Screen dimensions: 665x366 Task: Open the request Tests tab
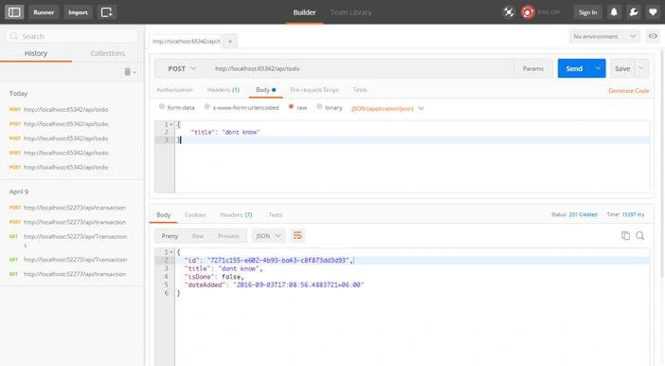point(360,90)
